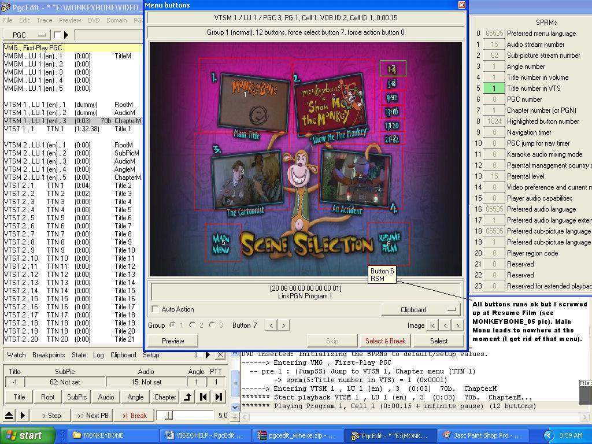
Task: Open the PGC dropdown menu
Action: pyautogui.click(x=27, y=35)
